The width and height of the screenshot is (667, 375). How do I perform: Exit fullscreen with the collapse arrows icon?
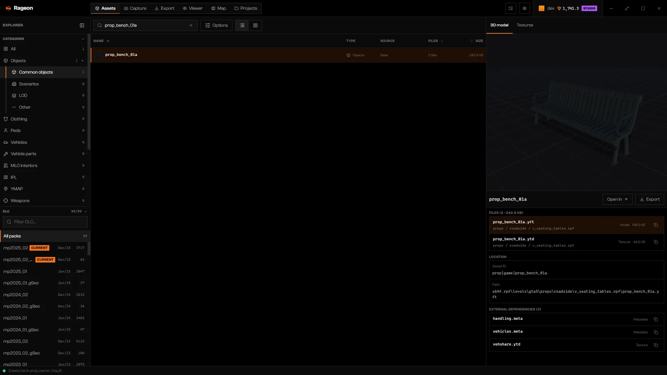pyautogui.click(x=627, y=8)
